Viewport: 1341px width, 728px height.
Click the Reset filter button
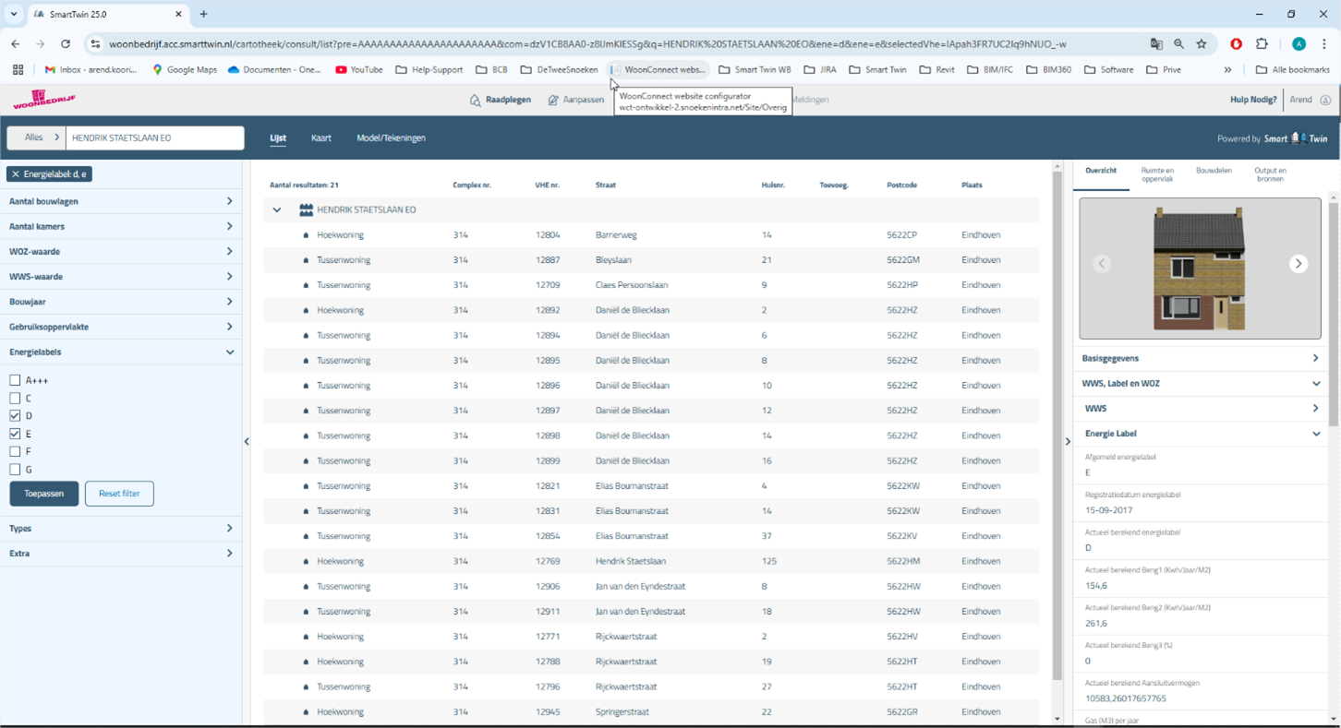[x=119, y=494]
